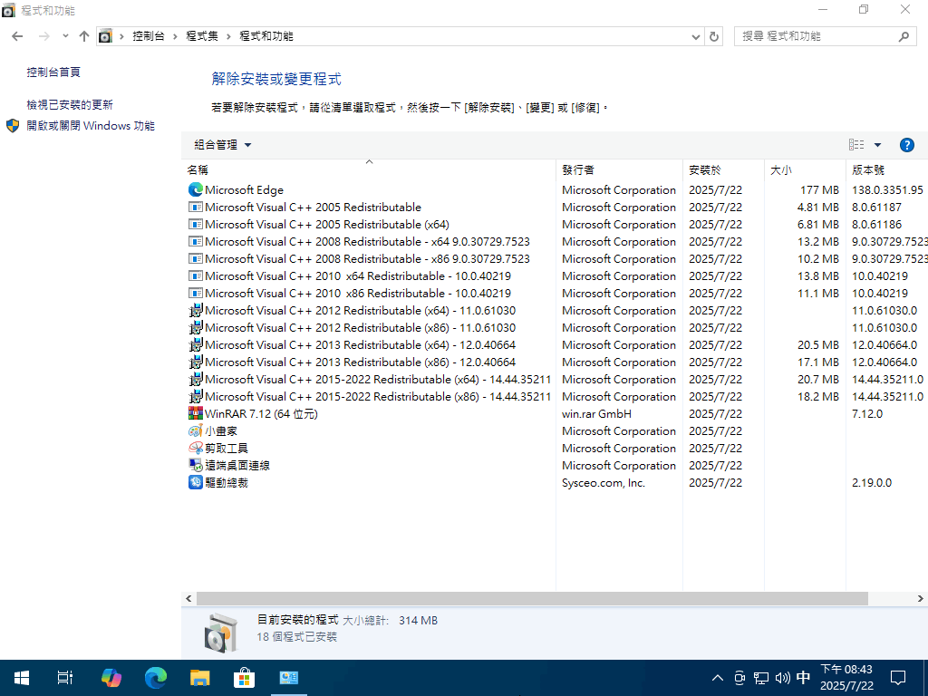Expand the 組合管理 dropdown menu

(x=223, y=145)
